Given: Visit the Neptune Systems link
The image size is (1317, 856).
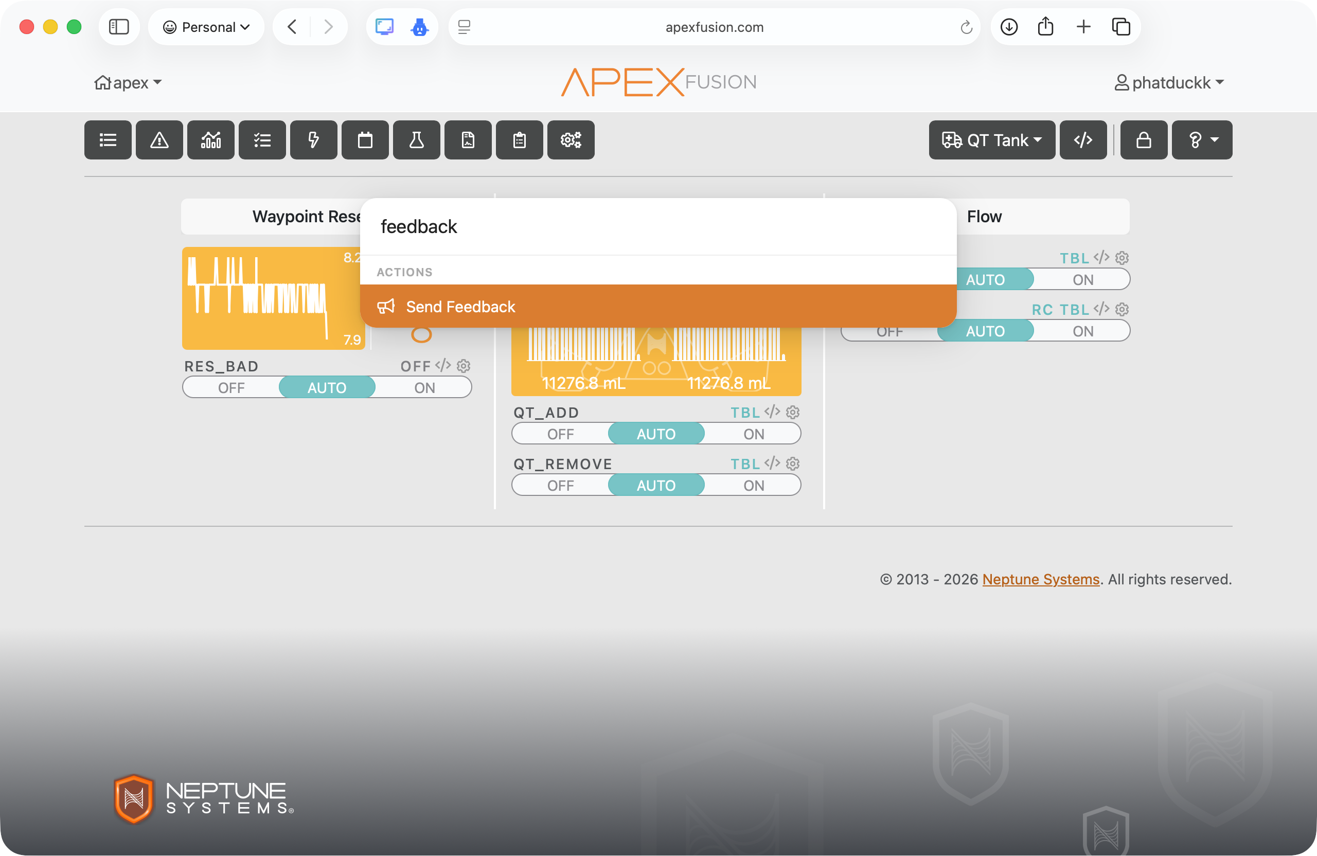Looking at the screenshot, I should (x=1041, y=579).
